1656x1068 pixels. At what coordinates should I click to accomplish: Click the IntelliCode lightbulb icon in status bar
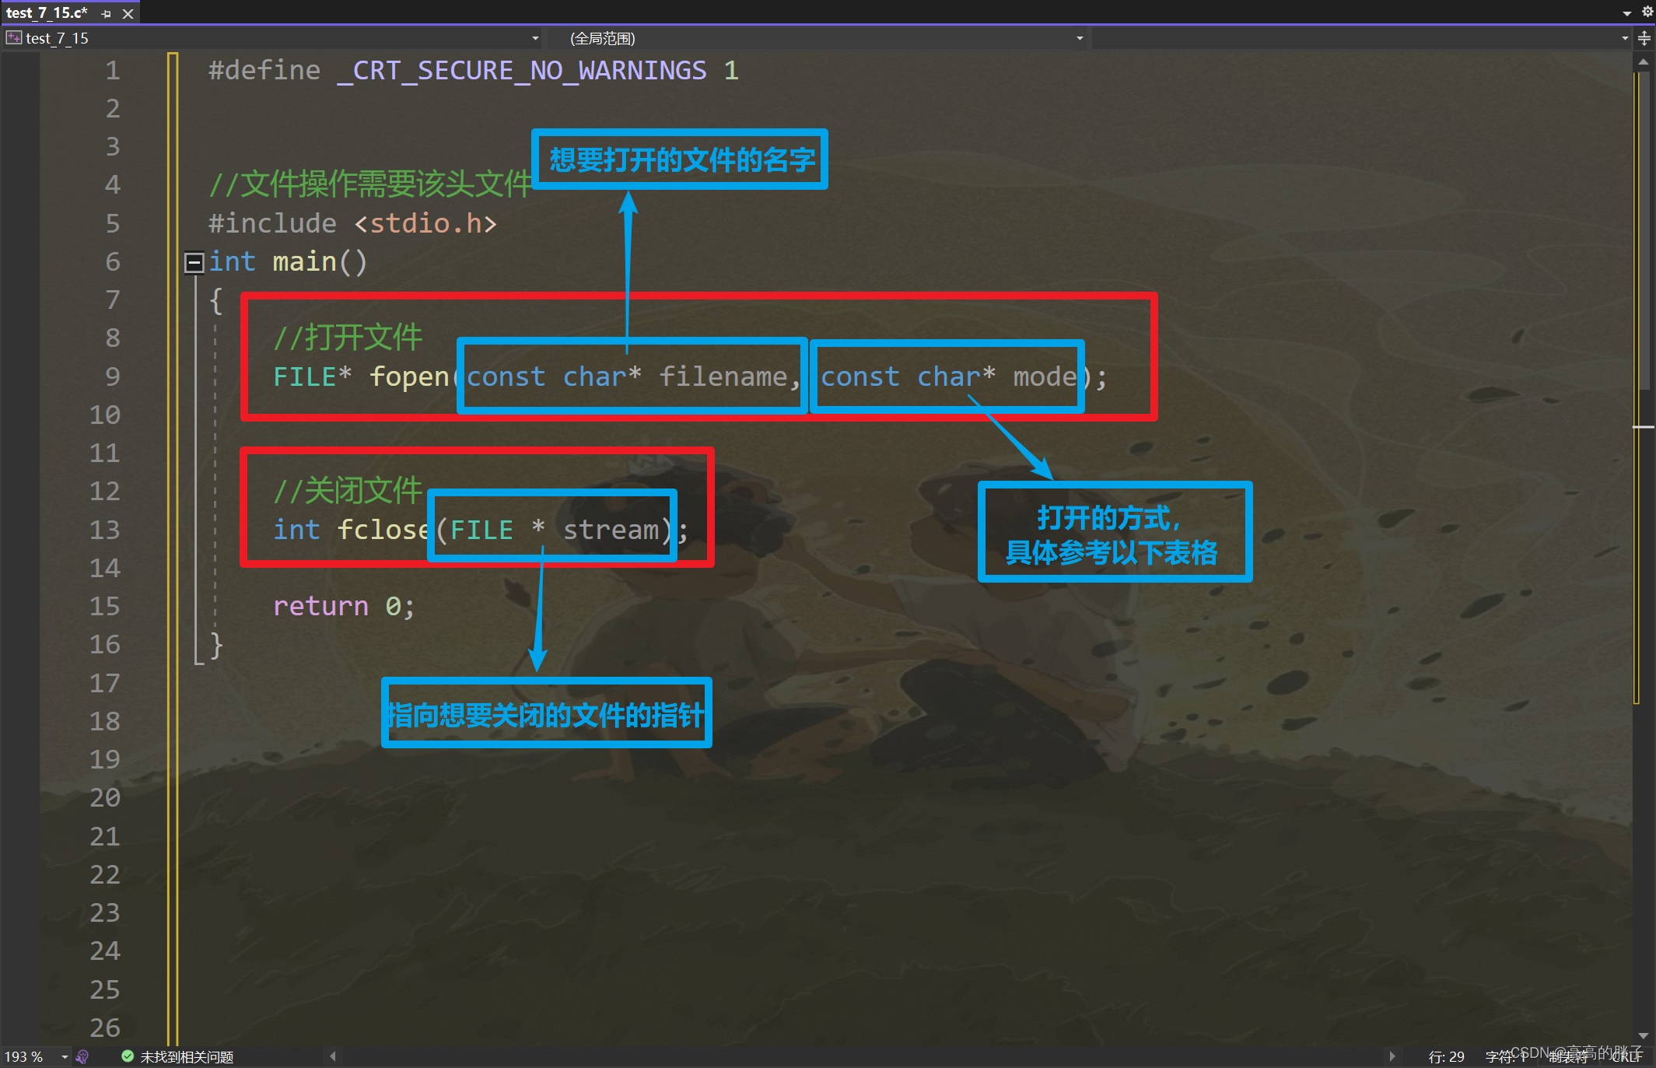coord(82,1057)
